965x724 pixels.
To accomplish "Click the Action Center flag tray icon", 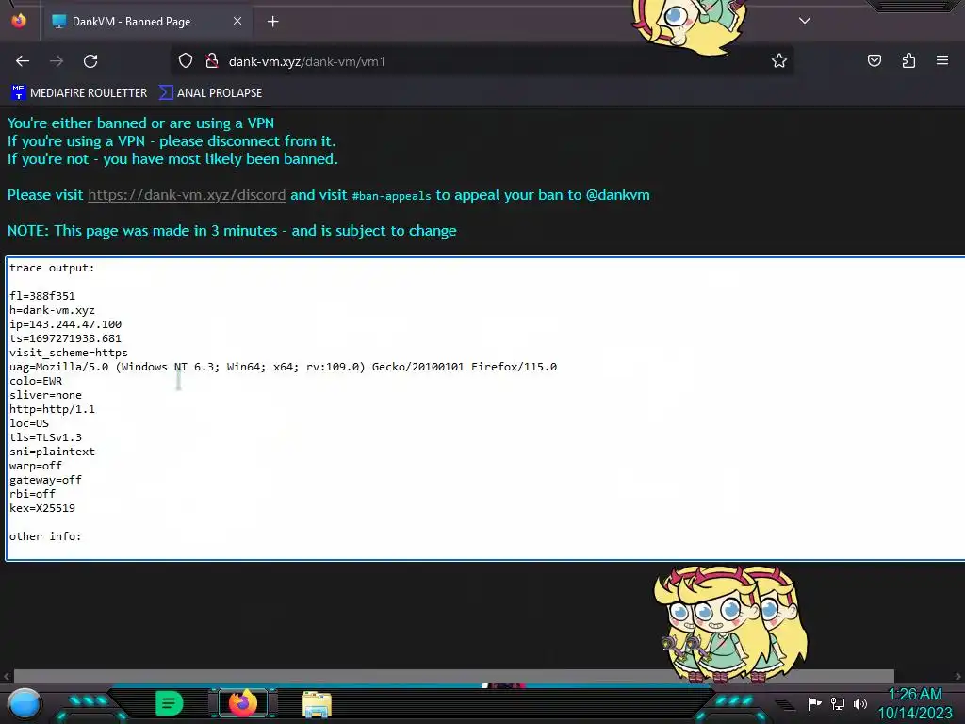I will tap(814, 703).
